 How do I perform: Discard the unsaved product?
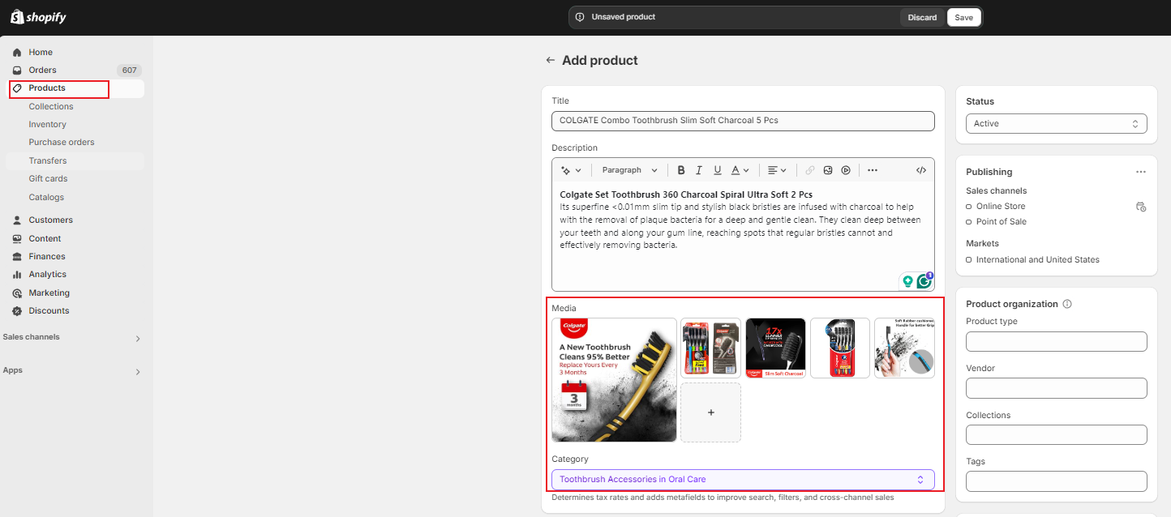coord(922,17)
